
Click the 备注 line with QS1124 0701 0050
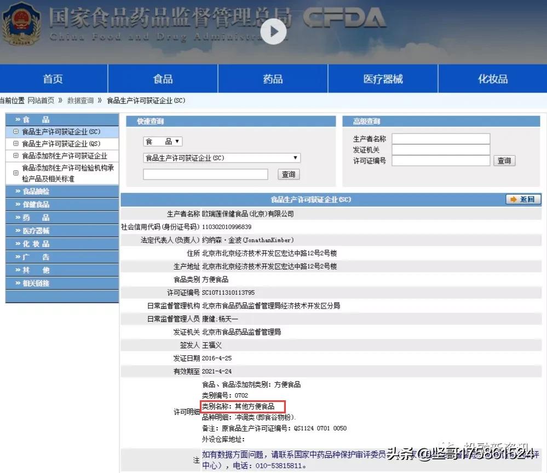(274, 428)
